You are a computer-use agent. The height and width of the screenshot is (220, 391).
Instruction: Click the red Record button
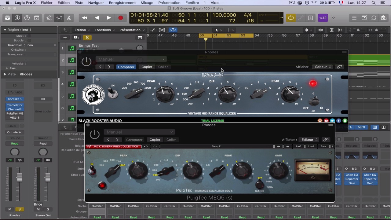coord(121,18)
